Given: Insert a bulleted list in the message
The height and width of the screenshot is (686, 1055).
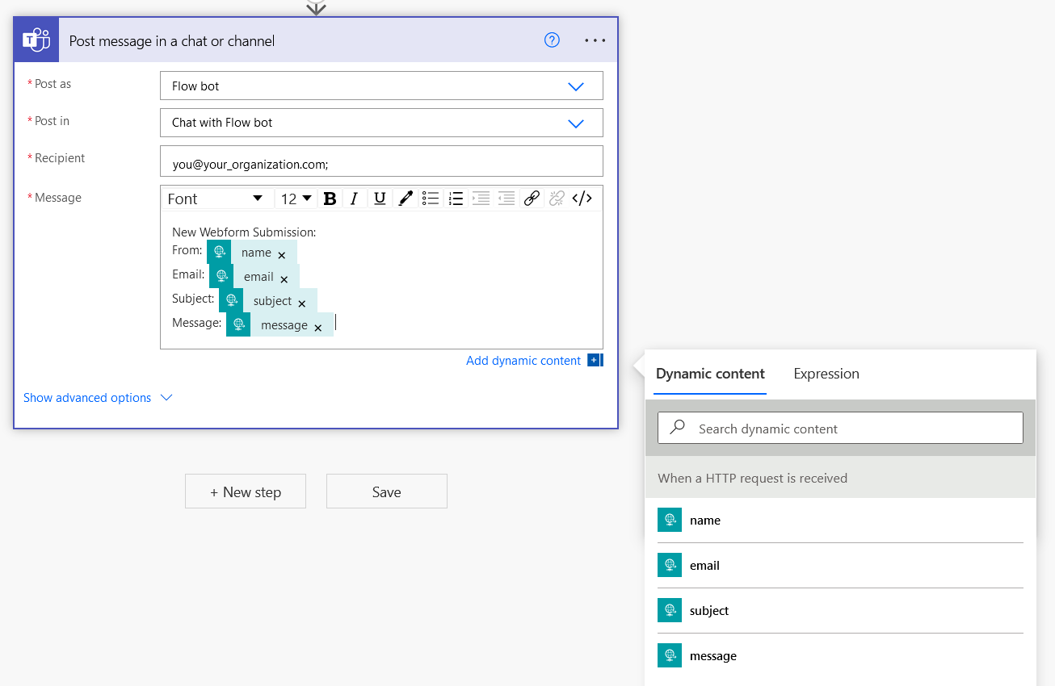Looking at the screenshot, I should tap(431, 199).
